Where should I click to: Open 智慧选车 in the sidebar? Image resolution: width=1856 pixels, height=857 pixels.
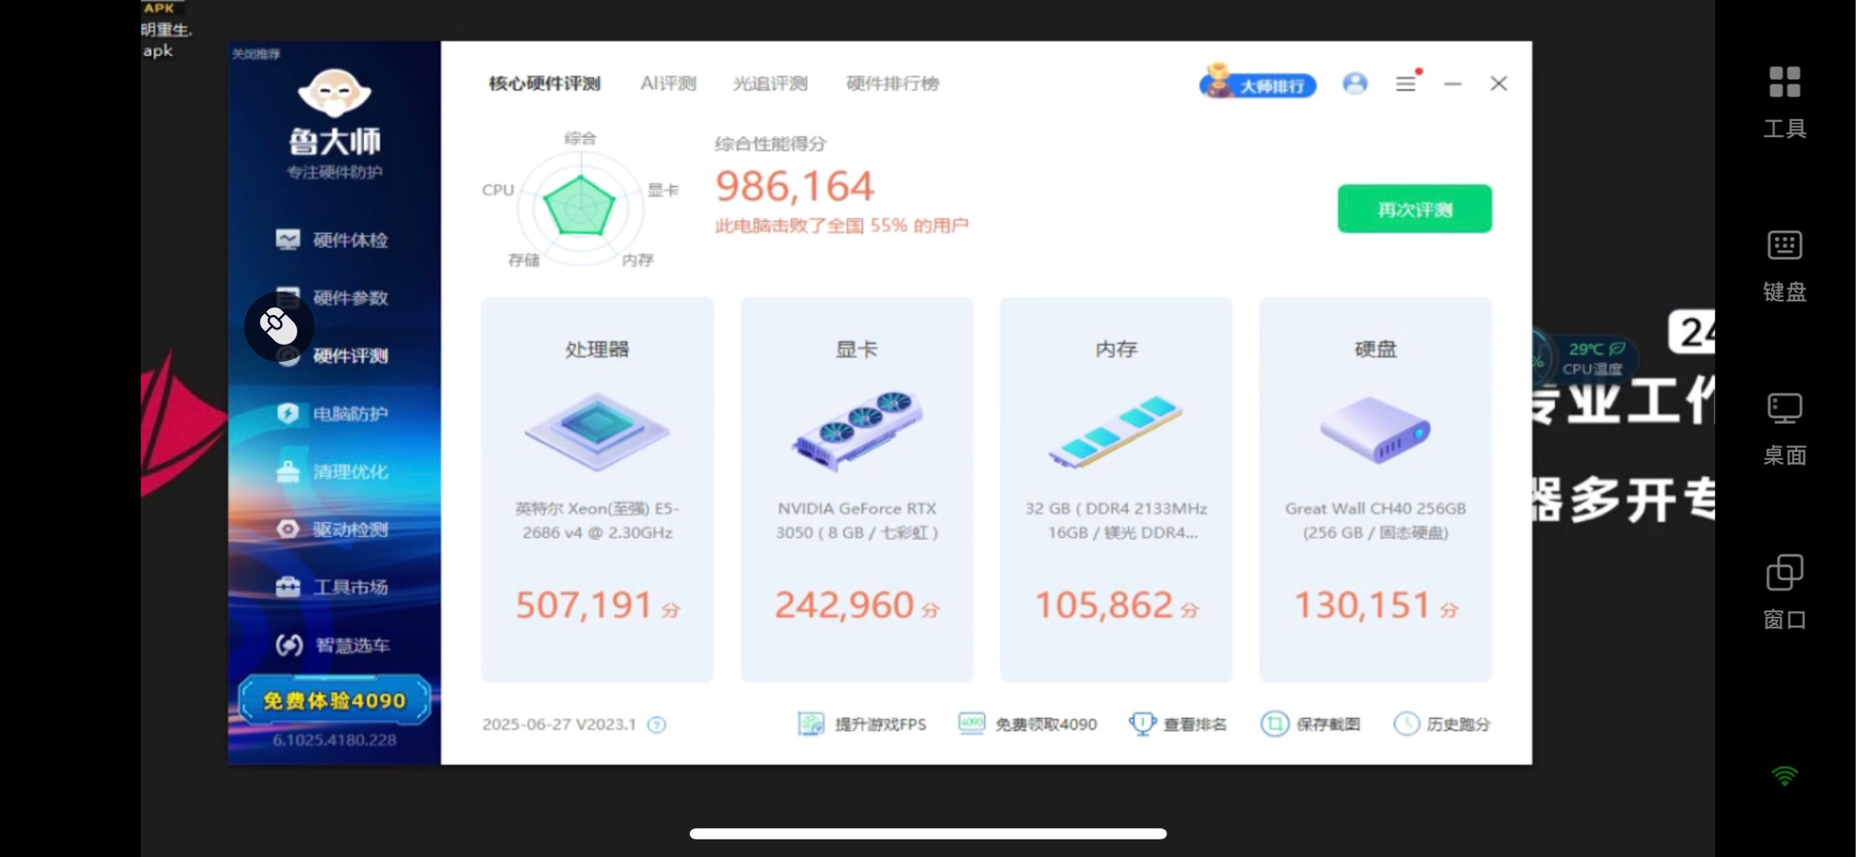coord(333,646)
